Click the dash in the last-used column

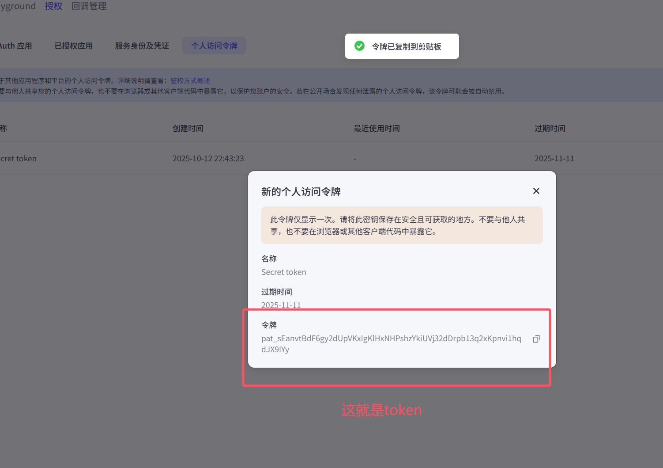[355, 159]
